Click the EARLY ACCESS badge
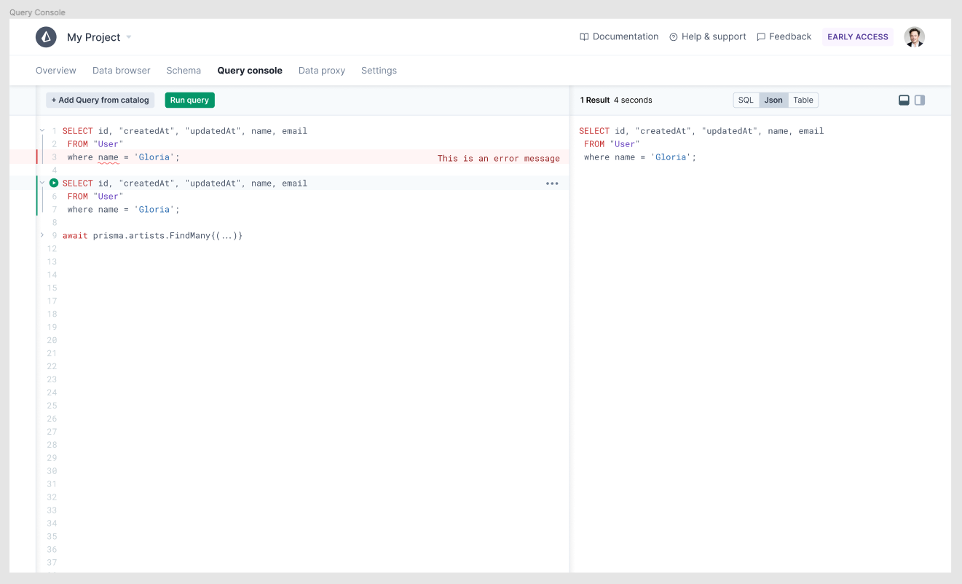 857,36
